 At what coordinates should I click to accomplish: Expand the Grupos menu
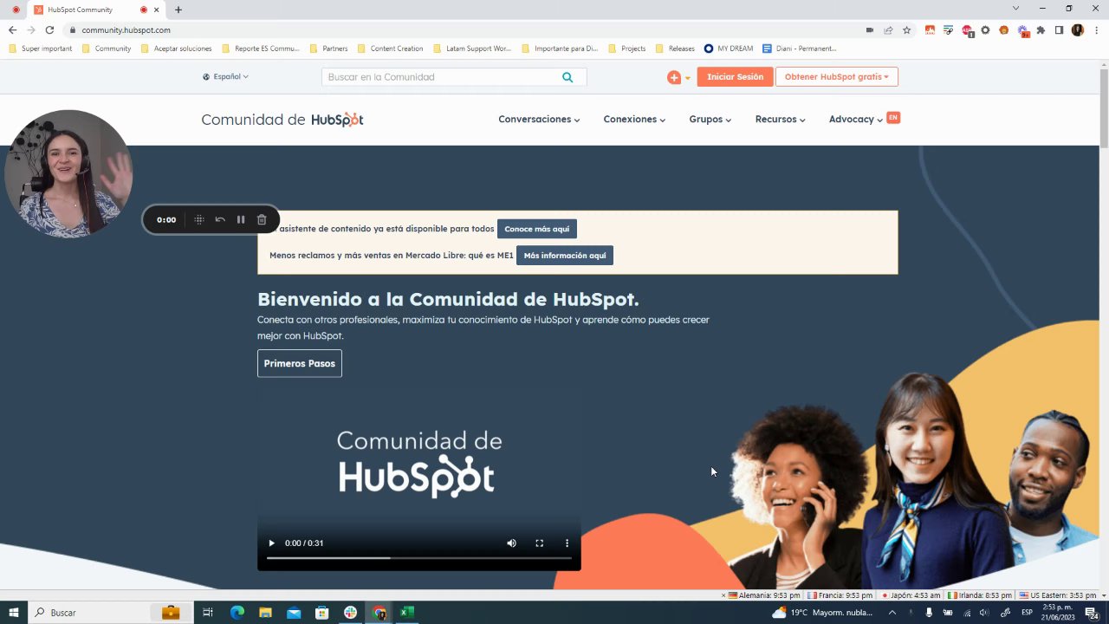pos(710,120)
